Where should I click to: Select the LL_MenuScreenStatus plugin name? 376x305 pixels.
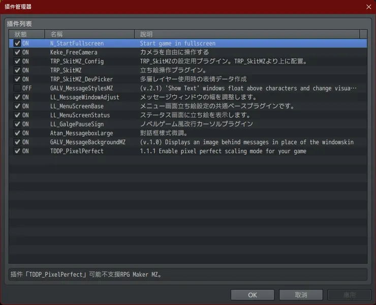click(80, 115)
